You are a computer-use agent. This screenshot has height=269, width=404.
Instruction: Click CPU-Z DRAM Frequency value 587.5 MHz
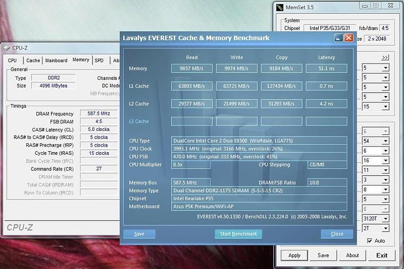tap(98, 113)
